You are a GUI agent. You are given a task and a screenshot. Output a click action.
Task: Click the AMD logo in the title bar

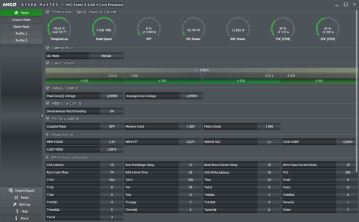(x=10, y=5)
